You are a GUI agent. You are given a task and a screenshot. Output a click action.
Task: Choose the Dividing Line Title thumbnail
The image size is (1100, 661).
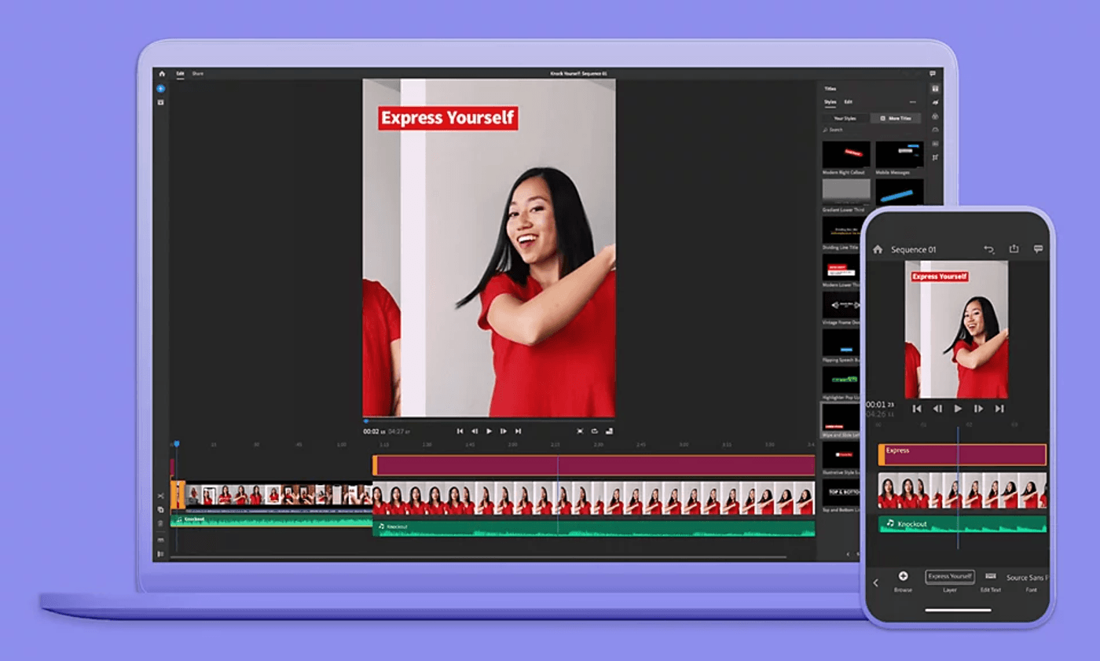point(841,230)
